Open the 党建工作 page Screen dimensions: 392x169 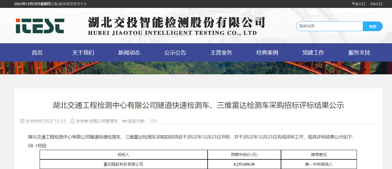[313, 53]
